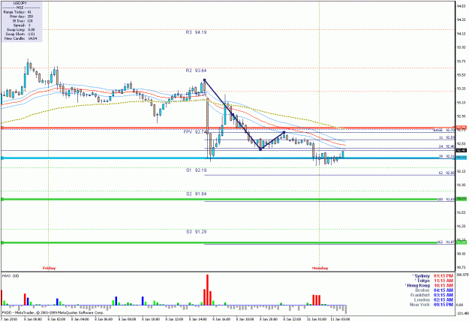Click the Range Today value in info panel

tap(29, 12)
